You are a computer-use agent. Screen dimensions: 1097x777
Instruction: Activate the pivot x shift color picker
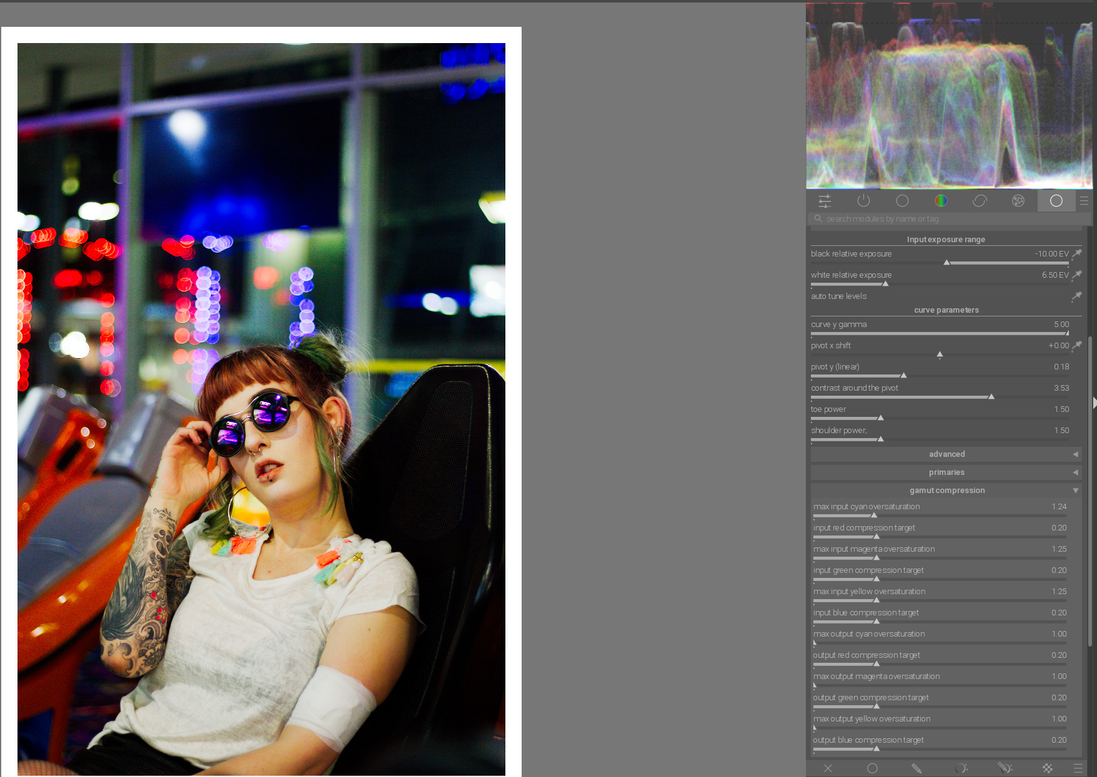(1077, 346)
